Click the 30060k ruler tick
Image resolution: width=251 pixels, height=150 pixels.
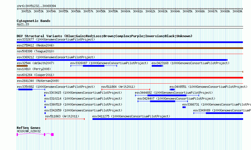(x=125, y=11)
